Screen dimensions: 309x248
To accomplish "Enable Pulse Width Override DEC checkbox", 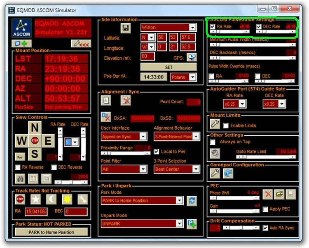I will pyautogui.click(x=257, y=76).
